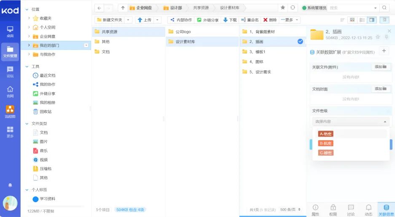Screen dimensions: 395x217
Task: Switch to icon grid view
Action: click(x=352, y=20)
